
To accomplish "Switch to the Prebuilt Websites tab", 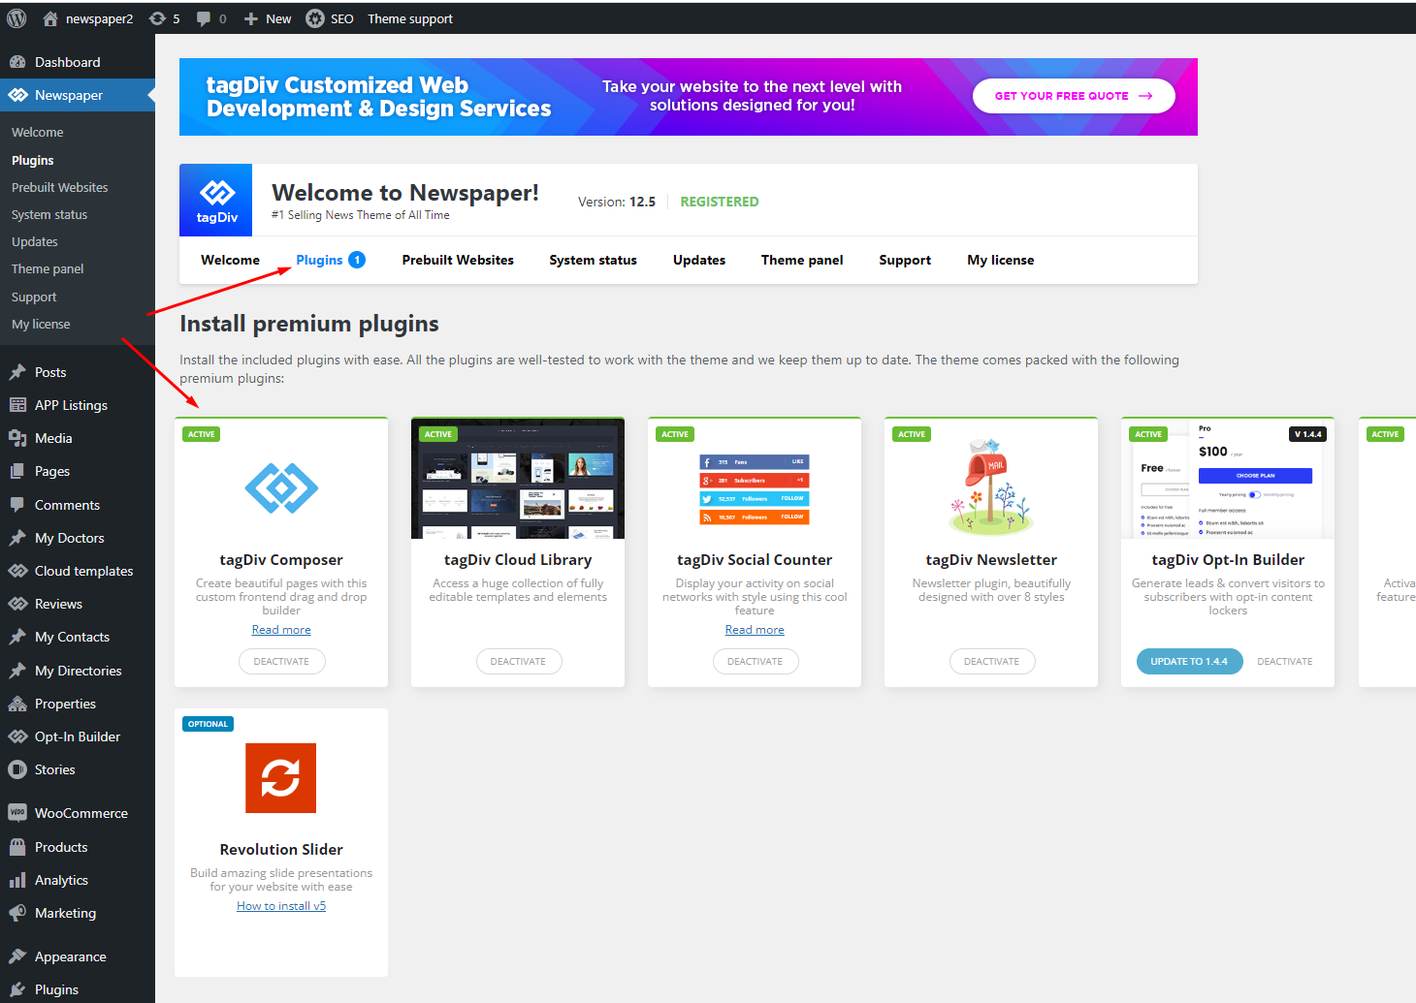I will click(x=458, y=260).
